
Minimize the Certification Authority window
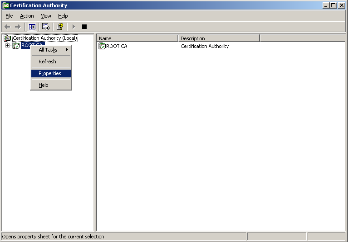pyautogui.click(x=326, y=5)
